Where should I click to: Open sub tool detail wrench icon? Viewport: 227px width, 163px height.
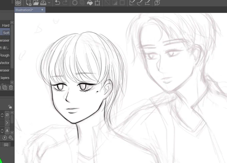[11, 138]
